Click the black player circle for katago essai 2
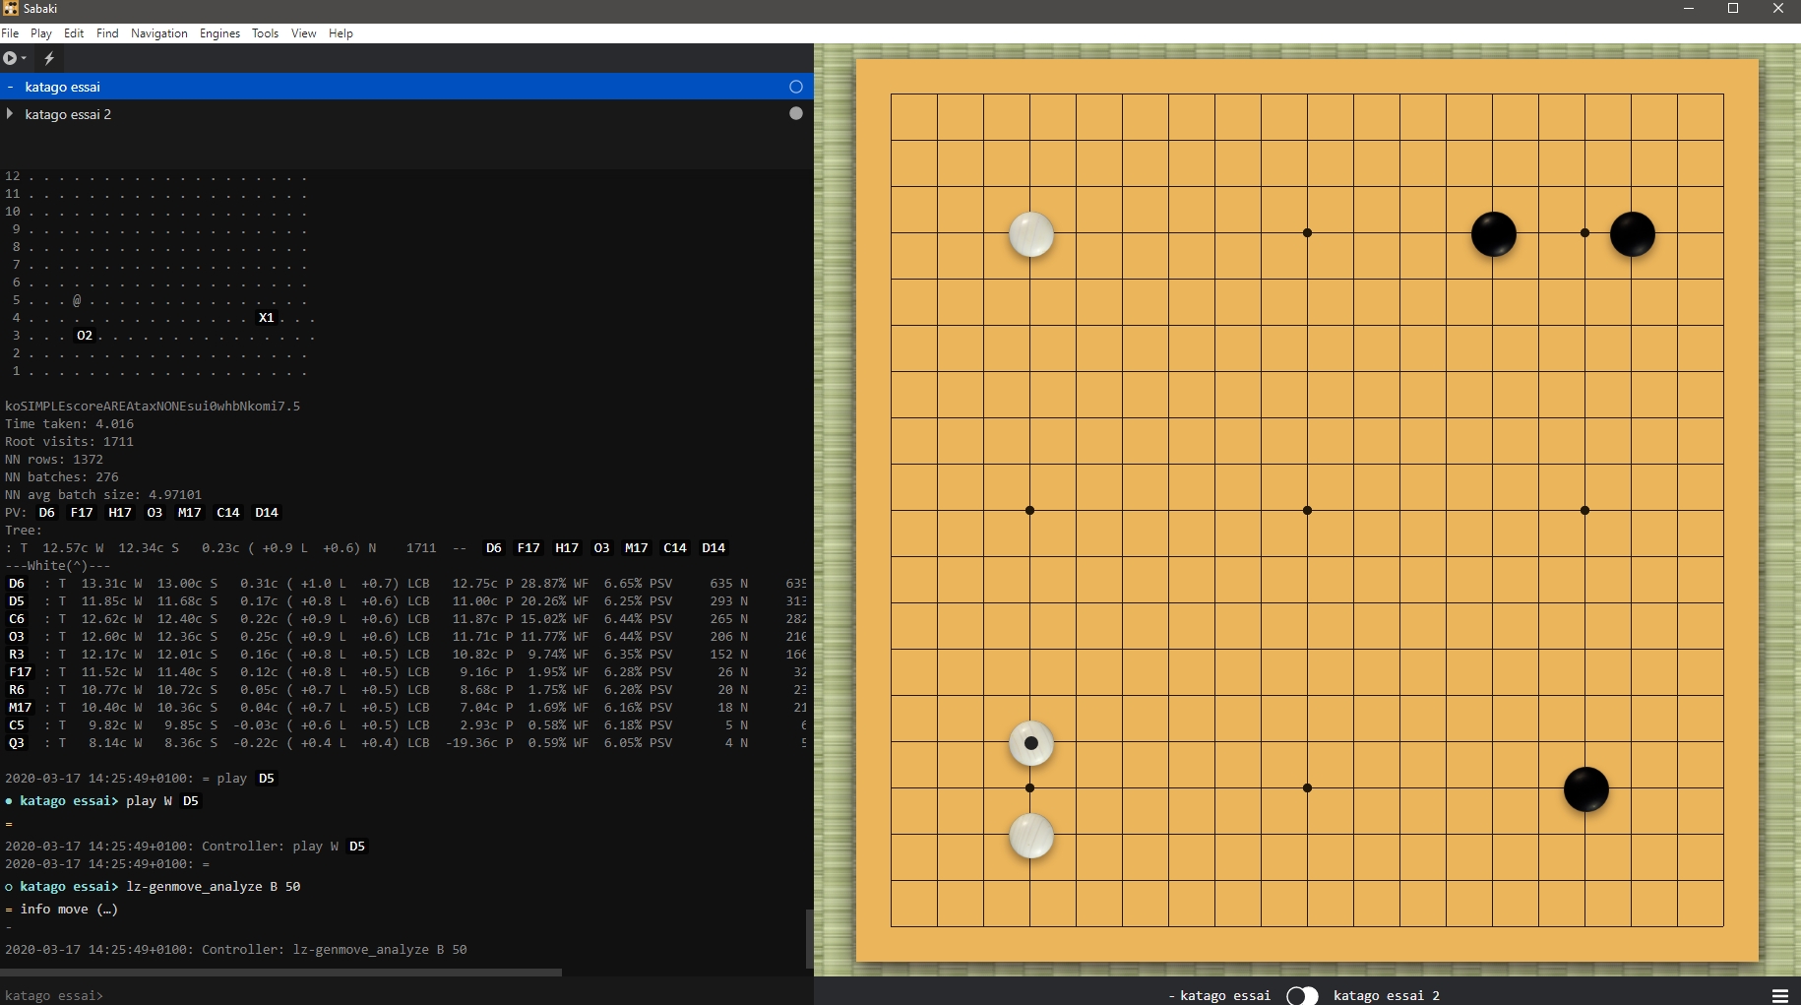Viewport: 1801px width, 1005px height. click(x=796, y=114)
